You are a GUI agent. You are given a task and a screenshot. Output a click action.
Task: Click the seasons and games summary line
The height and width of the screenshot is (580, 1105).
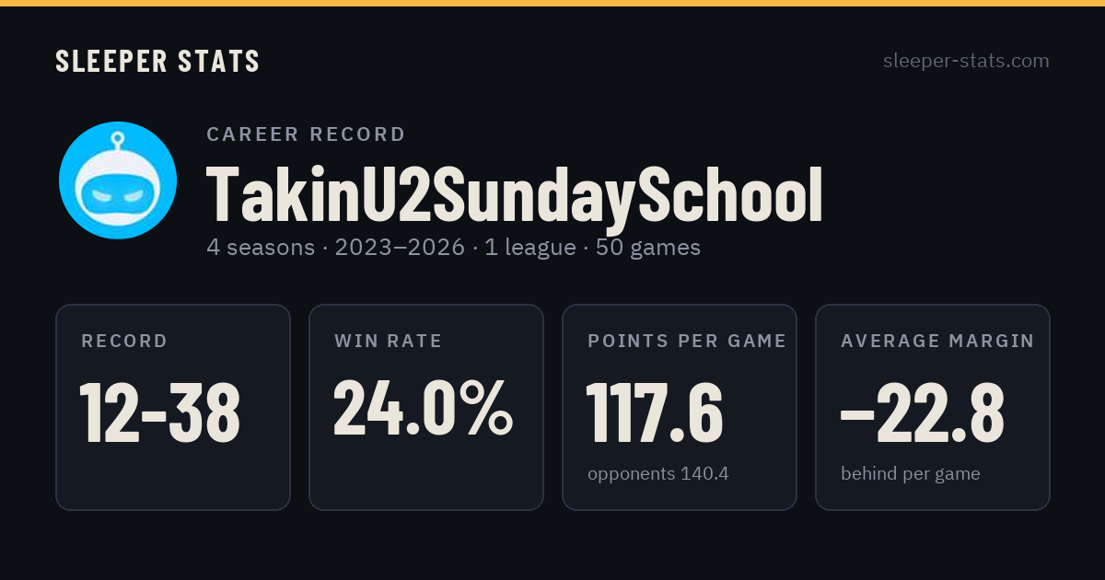pyautogui.click(x=453, y=248)
